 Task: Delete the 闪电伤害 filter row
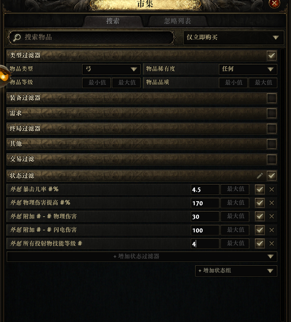pos(271,230)
